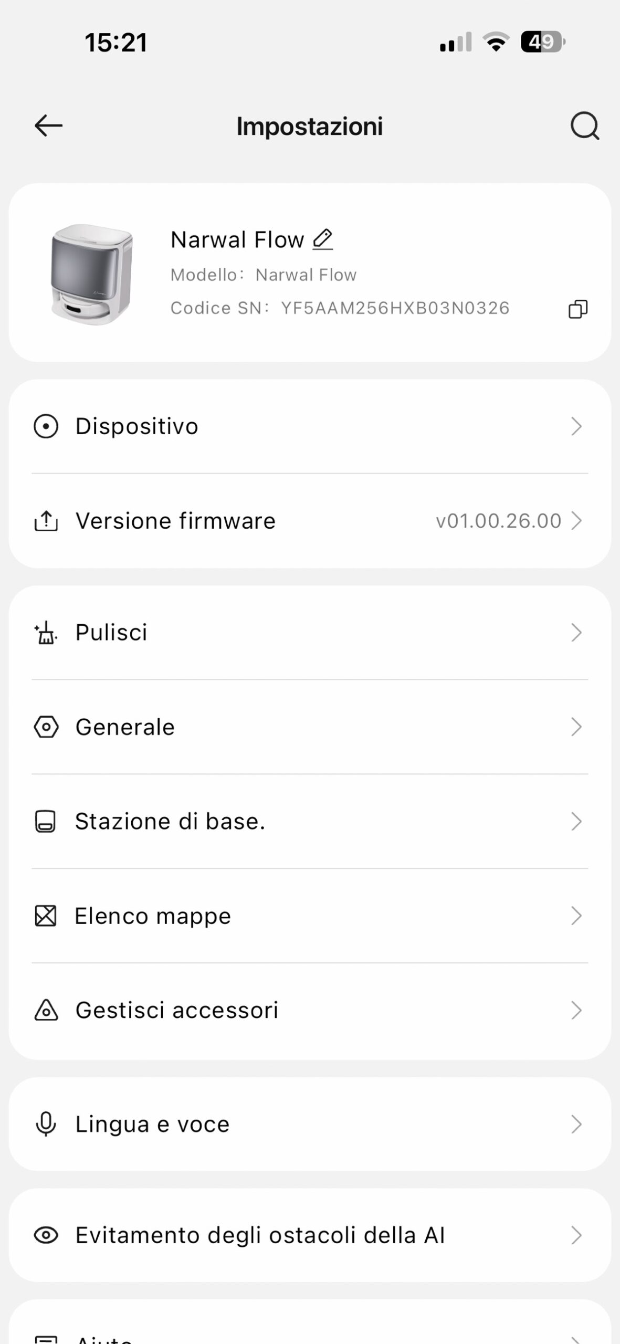This screenshot has width=620, height=1344.
Task: Expand Dispositivo with its chevron
Action: [576, 426]
